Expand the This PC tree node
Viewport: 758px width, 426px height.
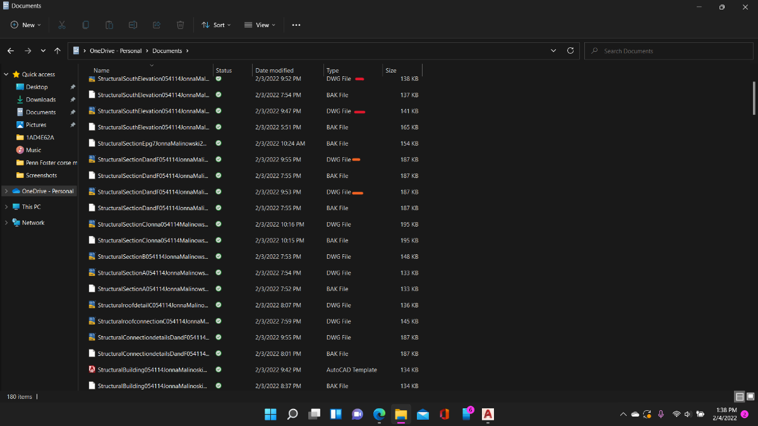point(6,207)
